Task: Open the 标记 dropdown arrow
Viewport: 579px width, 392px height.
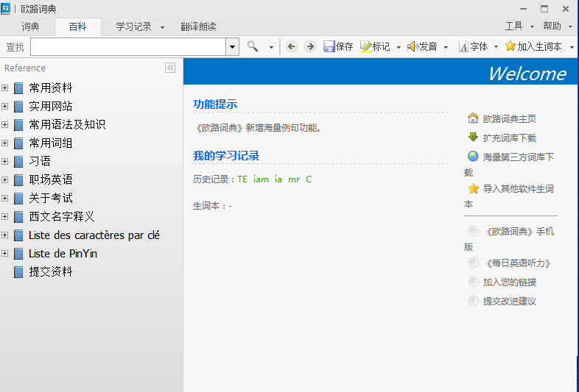Action: [399, 47]
